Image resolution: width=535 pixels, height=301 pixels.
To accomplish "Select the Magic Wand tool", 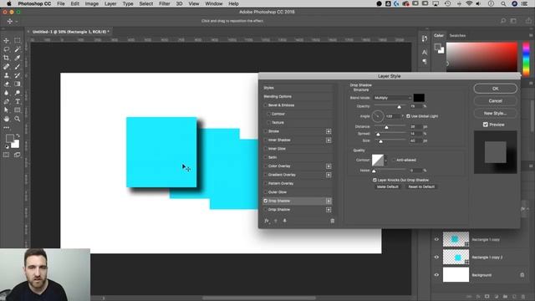I will click(17, 49).
